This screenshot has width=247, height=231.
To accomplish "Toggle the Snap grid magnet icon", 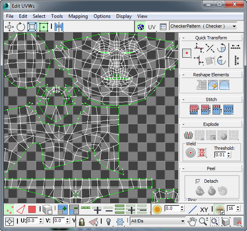I will [238, 221].
